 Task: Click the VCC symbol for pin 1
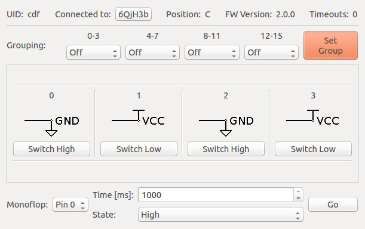(x=138, y=117)
